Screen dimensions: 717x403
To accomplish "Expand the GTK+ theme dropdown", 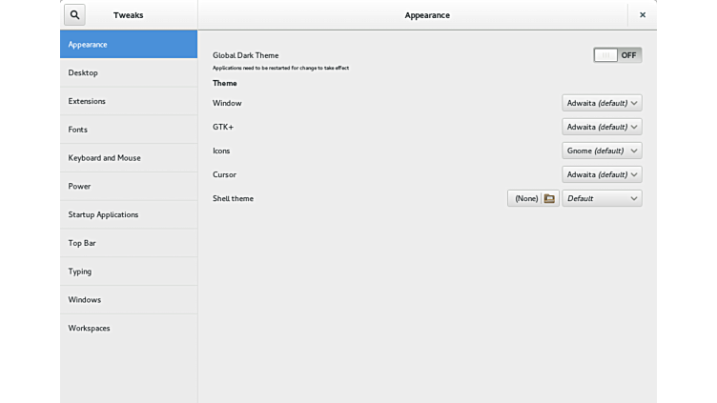I will point(602,127).
